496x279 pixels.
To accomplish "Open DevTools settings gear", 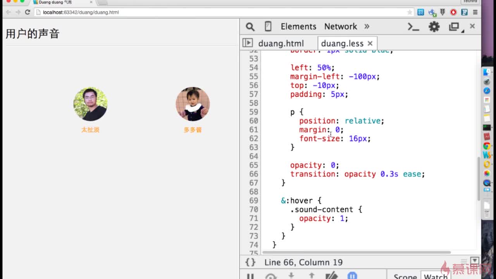I will click(x=434, y=26).
